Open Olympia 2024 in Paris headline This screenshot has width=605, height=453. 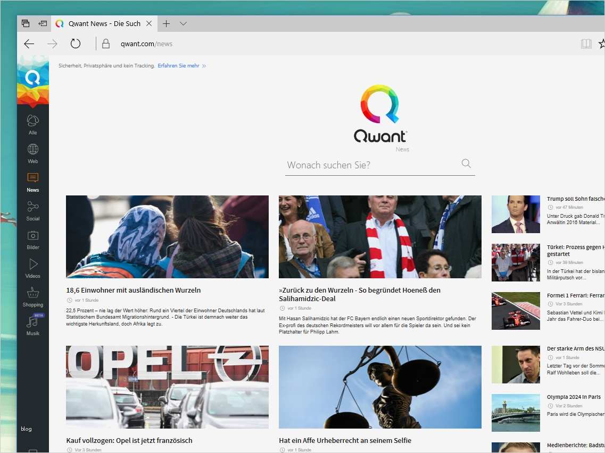click(x=574, y=397)
